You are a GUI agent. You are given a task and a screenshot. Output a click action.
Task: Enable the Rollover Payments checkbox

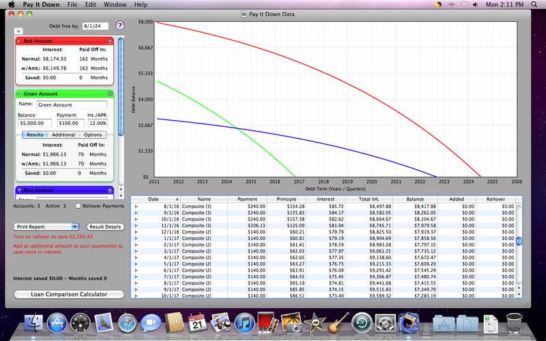coord(78,206)
